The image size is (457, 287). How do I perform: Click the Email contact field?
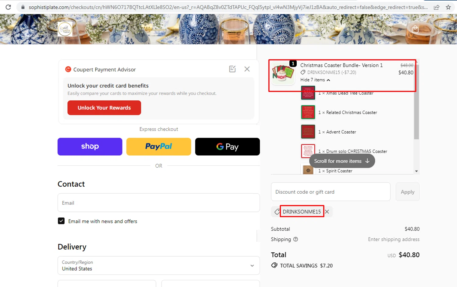point(159,203)
